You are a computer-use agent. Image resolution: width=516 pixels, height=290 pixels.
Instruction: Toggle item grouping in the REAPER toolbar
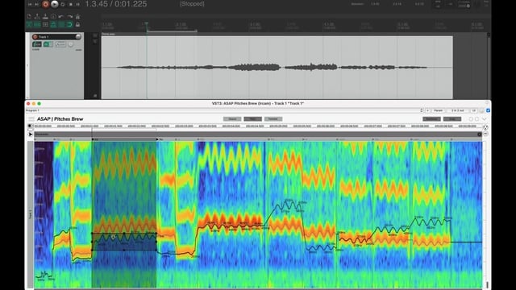[37, 25]
